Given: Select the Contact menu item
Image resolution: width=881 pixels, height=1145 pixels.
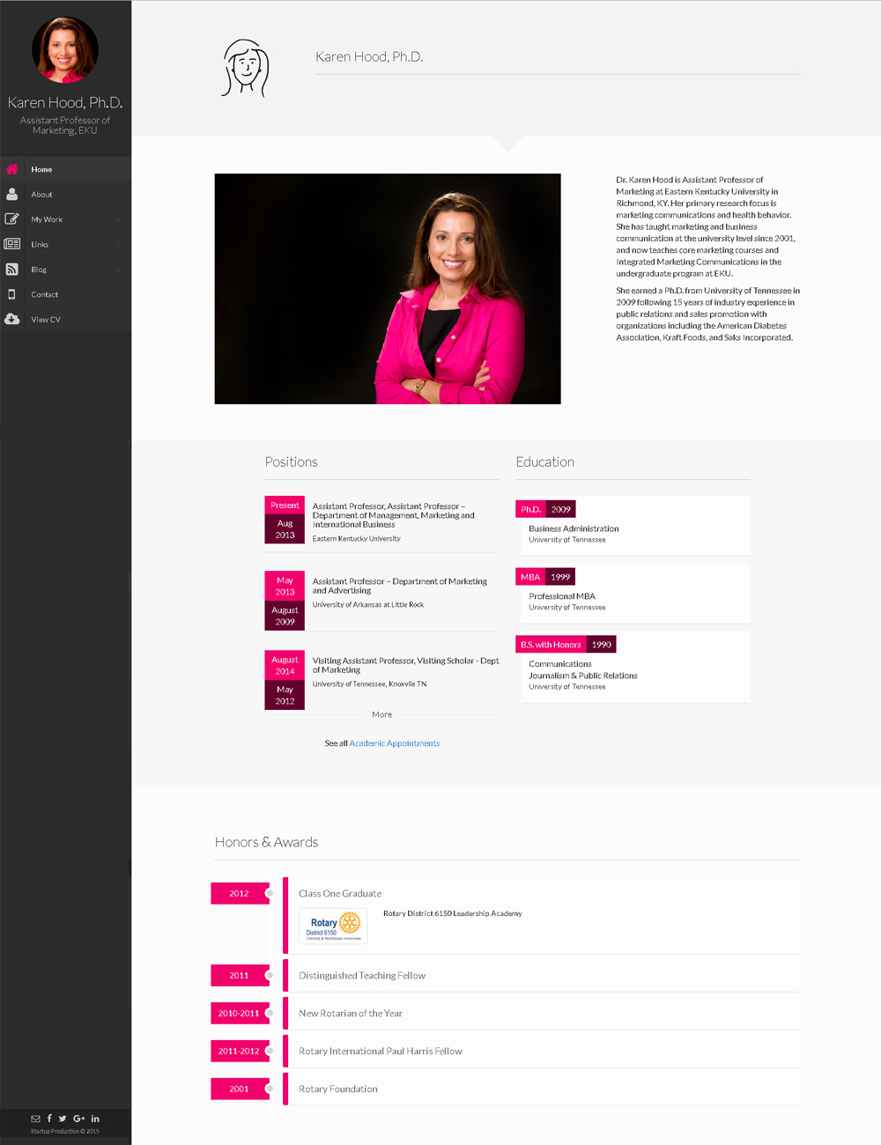Looking at the screenshot, I should 44,295.
